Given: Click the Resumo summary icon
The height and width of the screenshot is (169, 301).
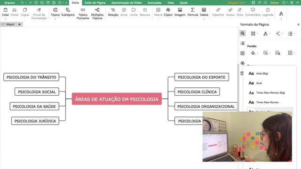Looking at the screenshot, I should point(145,10).
